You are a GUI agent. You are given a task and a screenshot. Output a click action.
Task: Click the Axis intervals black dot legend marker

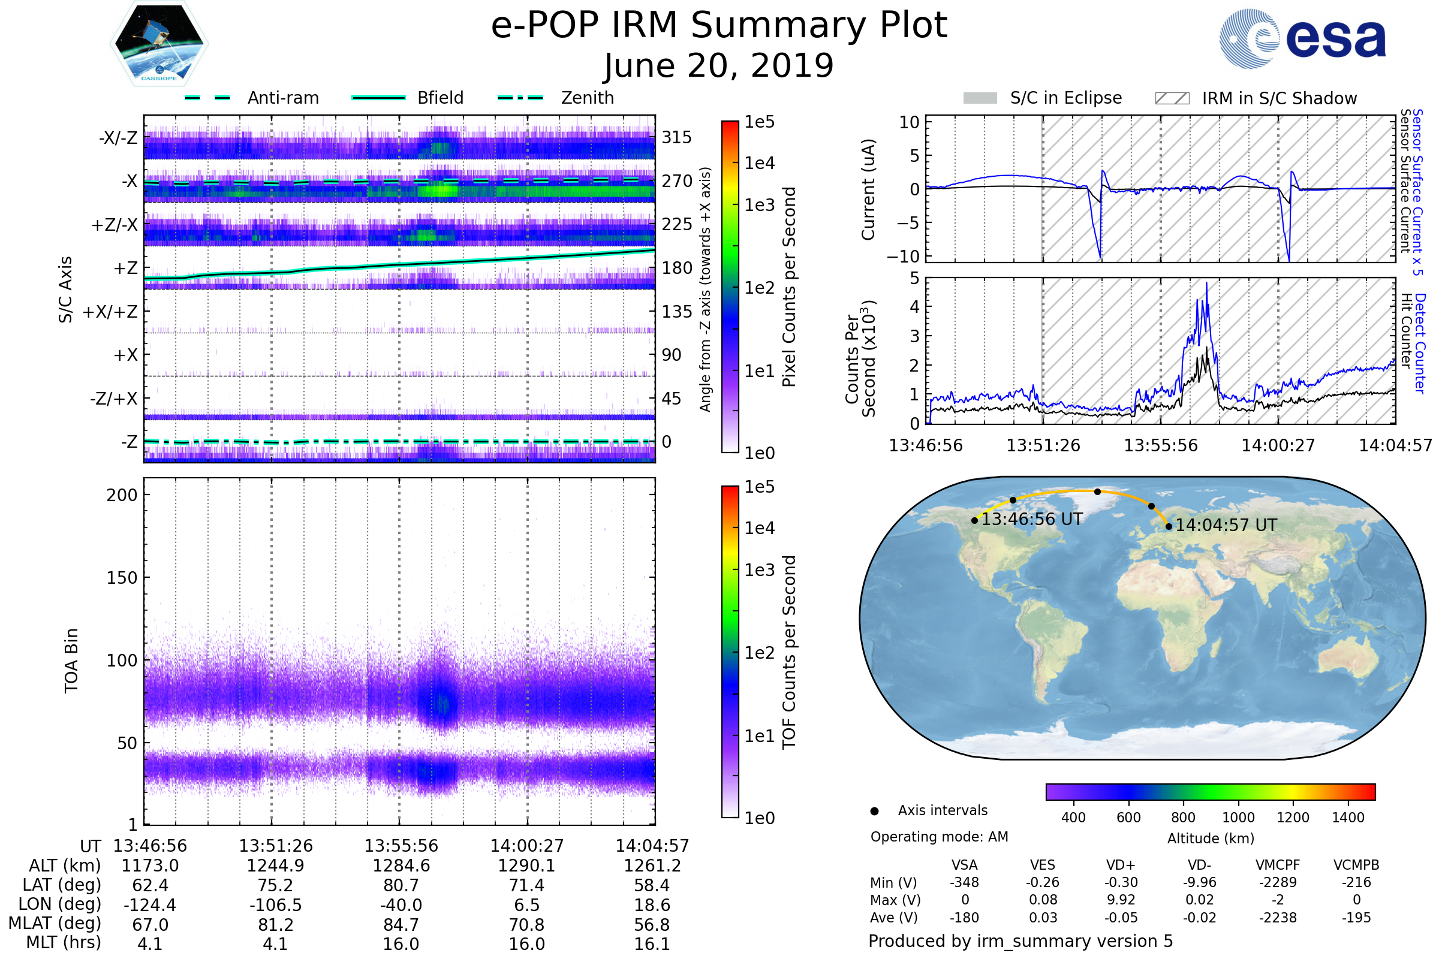pyautogui.click(x=874, y=811)
